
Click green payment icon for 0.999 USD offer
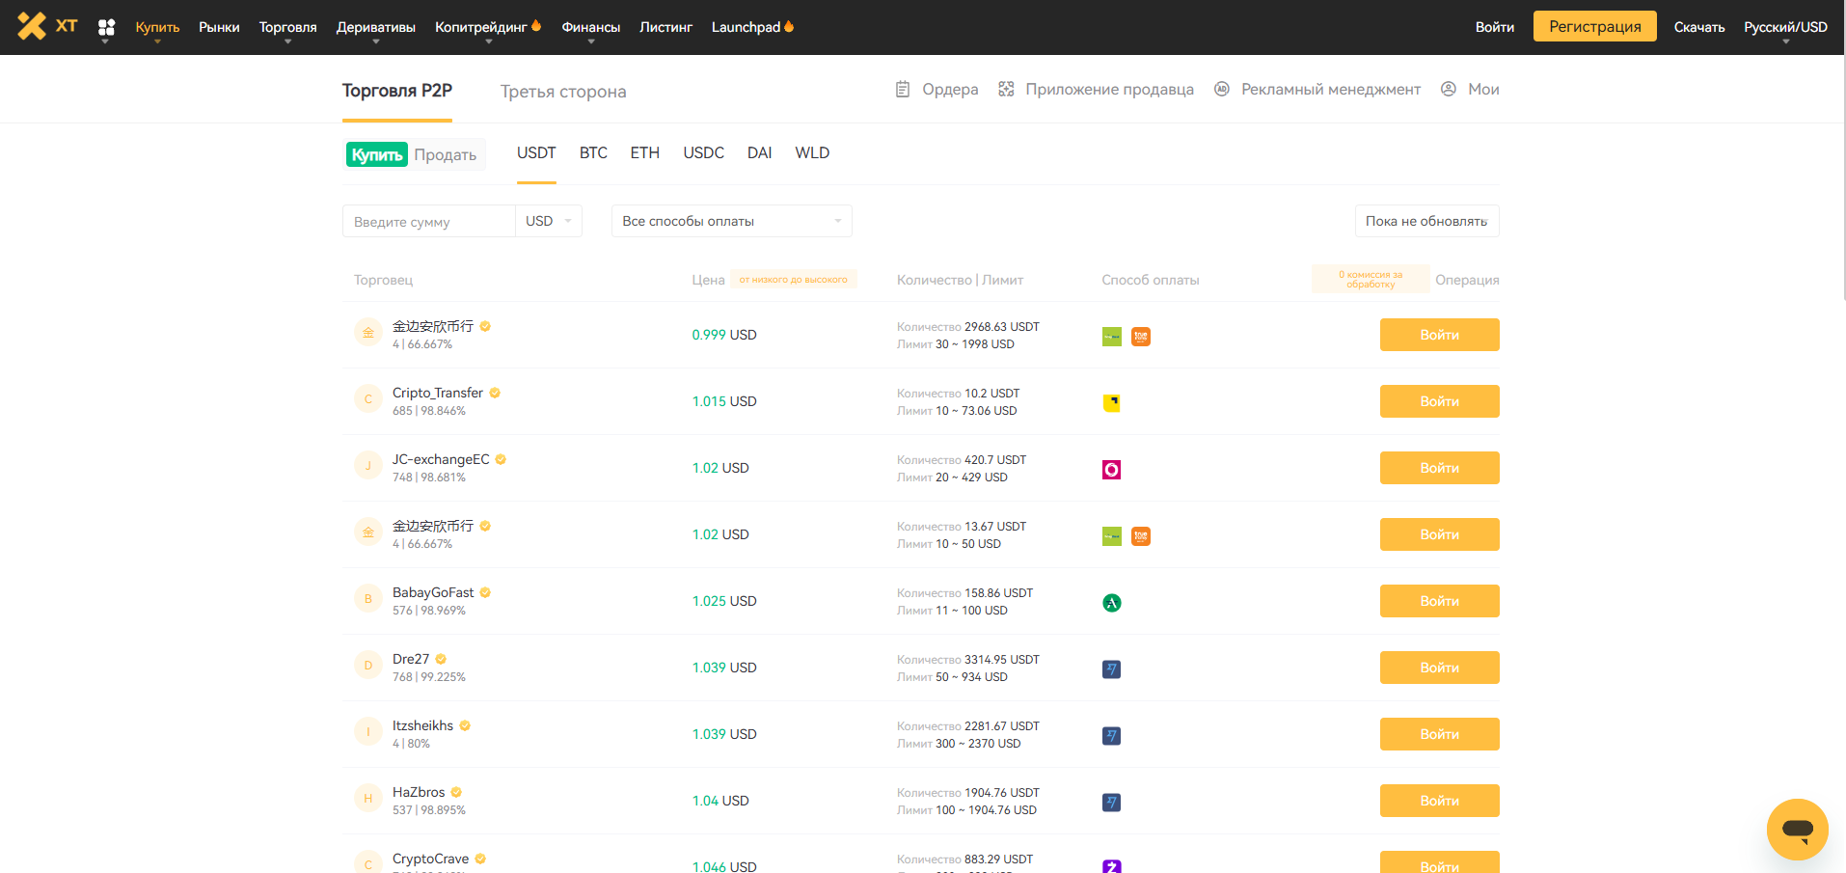(x=1112, y=337)
